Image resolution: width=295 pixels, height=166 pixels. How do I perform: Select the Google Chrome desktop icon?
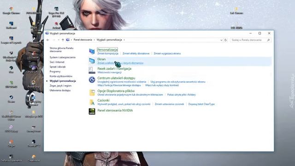click(11, 11)
